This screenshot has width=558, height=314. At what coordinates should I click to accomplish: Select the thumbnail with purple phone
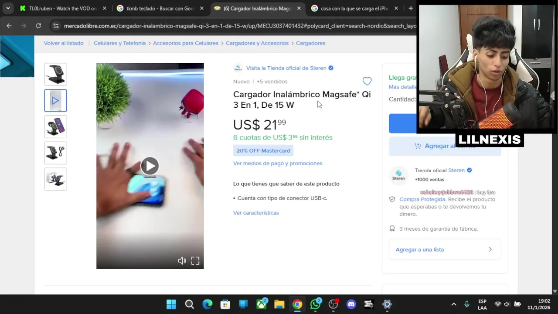55,127
